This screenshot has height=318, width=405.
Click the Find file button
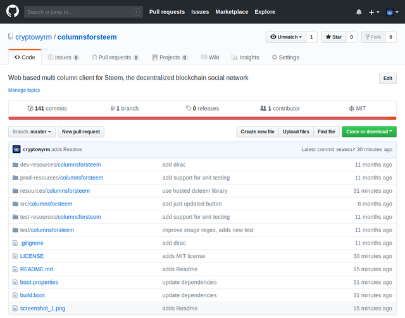(x=327, y=131)
